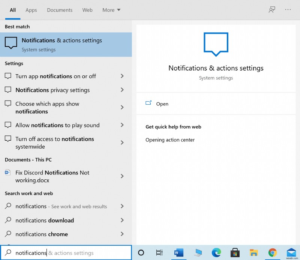Expand the More filter dropdown

[x=111, y=10]
